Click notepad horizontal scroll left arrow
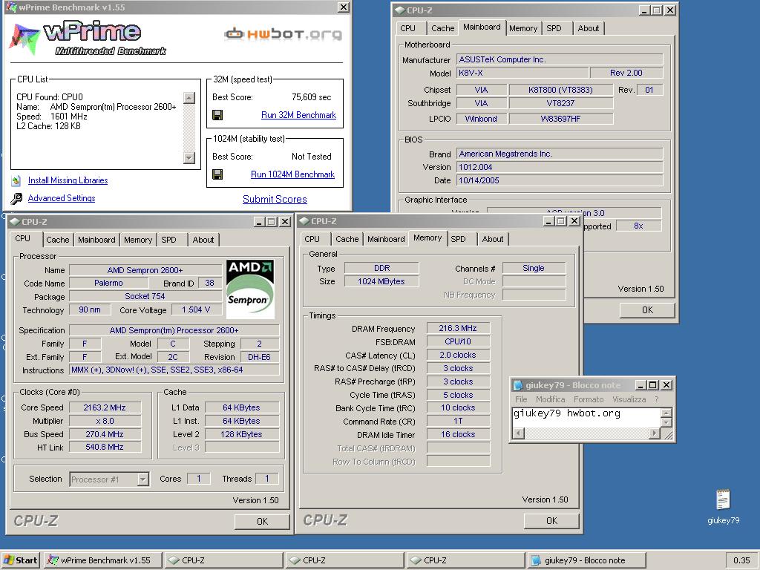 [x=518, y=433]
